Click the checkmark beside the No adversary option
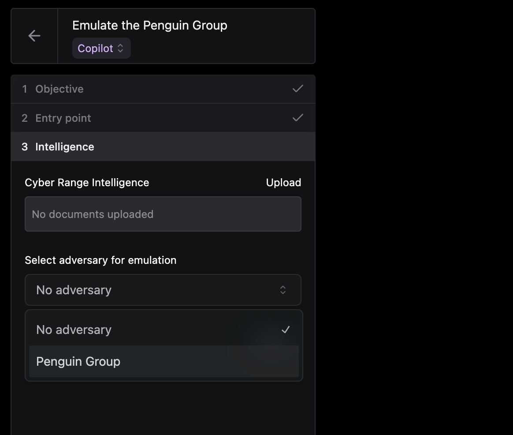The image size is (513, 435). coord(286,330)
